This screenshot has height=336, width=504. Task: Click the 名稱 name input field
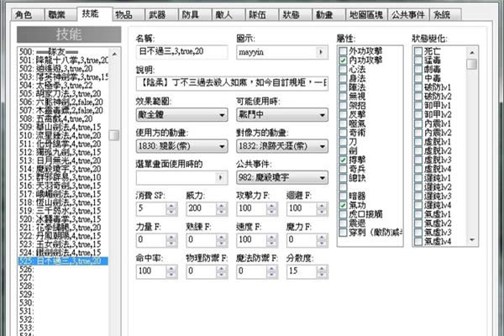point(181,52)
